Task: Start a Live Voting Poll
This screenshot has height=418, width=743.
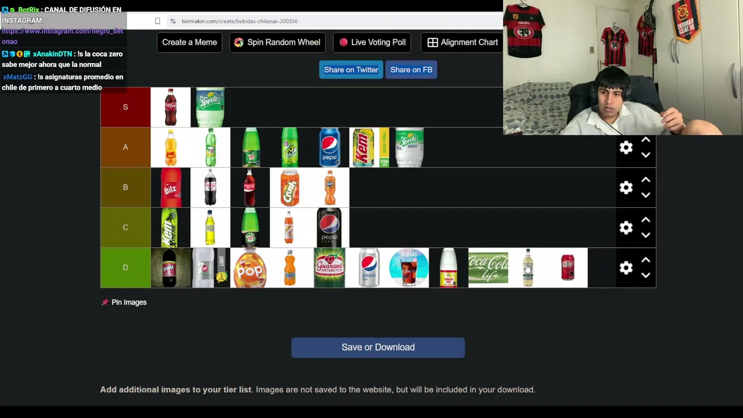Action: [373, 42]
